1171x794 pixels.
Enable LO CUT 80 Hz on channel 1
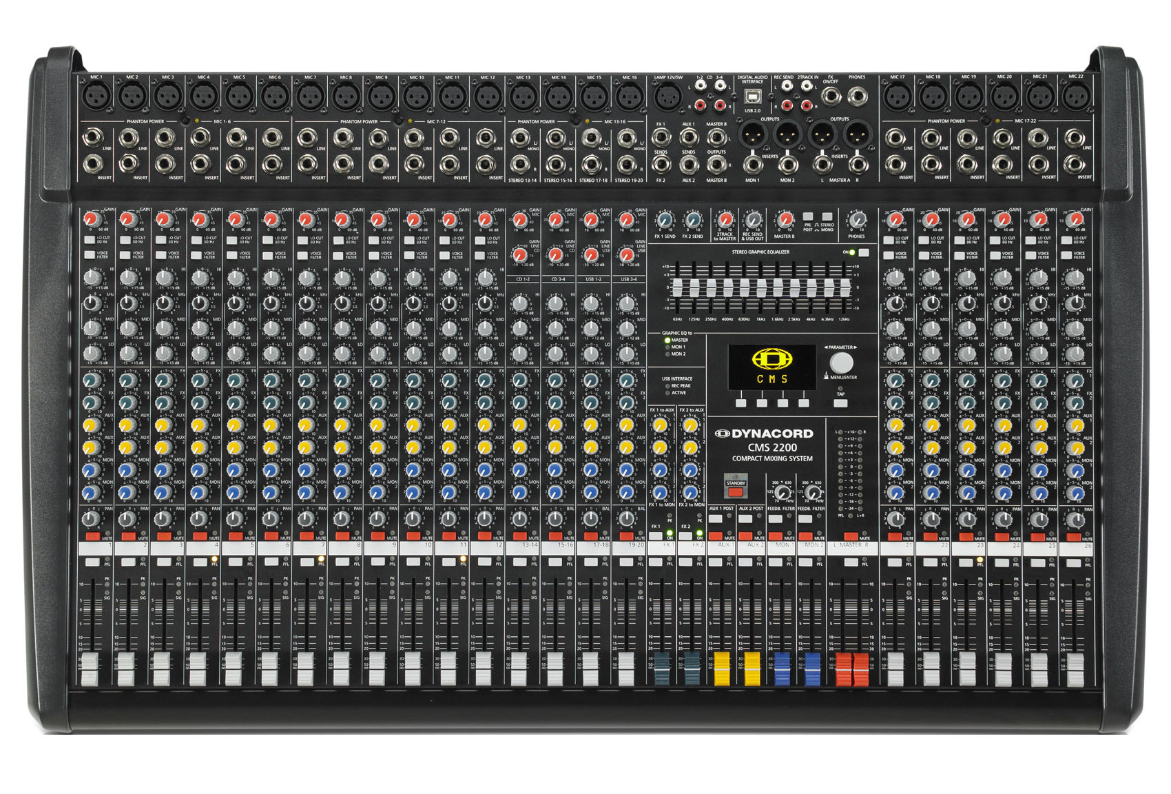(x=89, y=241)
